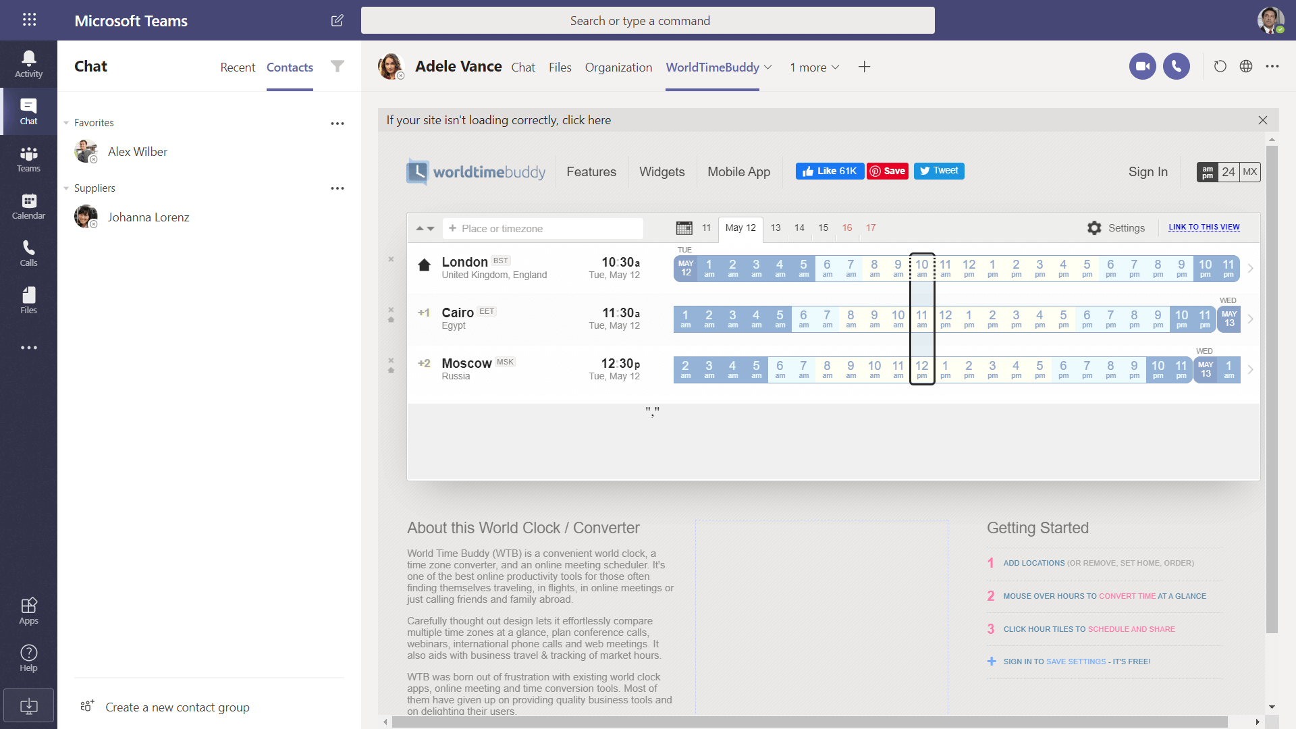
Task: Click the Search or type a command box
Action: (x=648, y=20)
